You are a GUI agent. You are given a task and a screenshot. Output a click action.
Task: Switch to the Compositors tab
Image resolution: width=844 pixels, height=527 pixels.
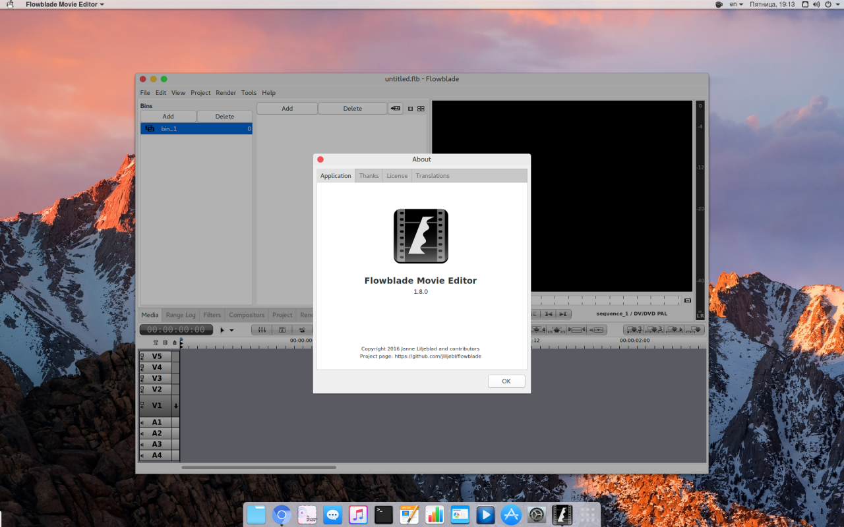(x=247, y=315)
